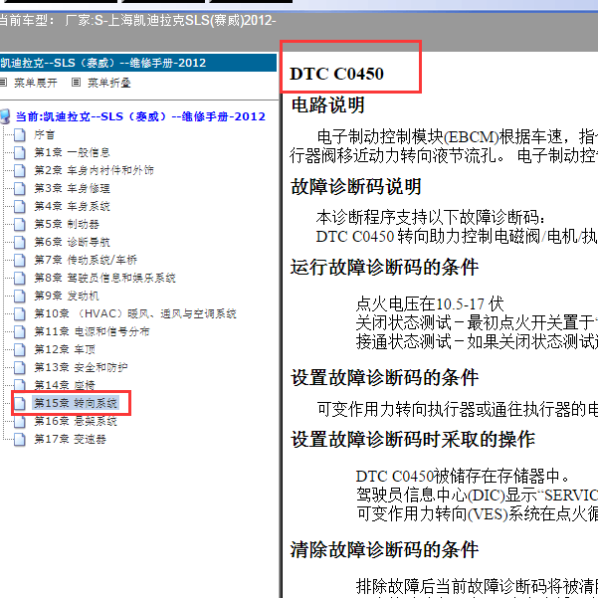Click the 清除故障诊断码的条件 heading
Screen dimensions: 598x598
[384, 549]
